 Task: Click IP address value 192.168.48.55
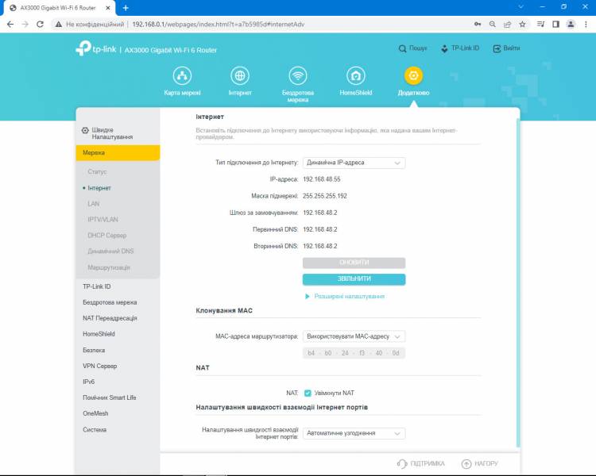click(322, 179)
